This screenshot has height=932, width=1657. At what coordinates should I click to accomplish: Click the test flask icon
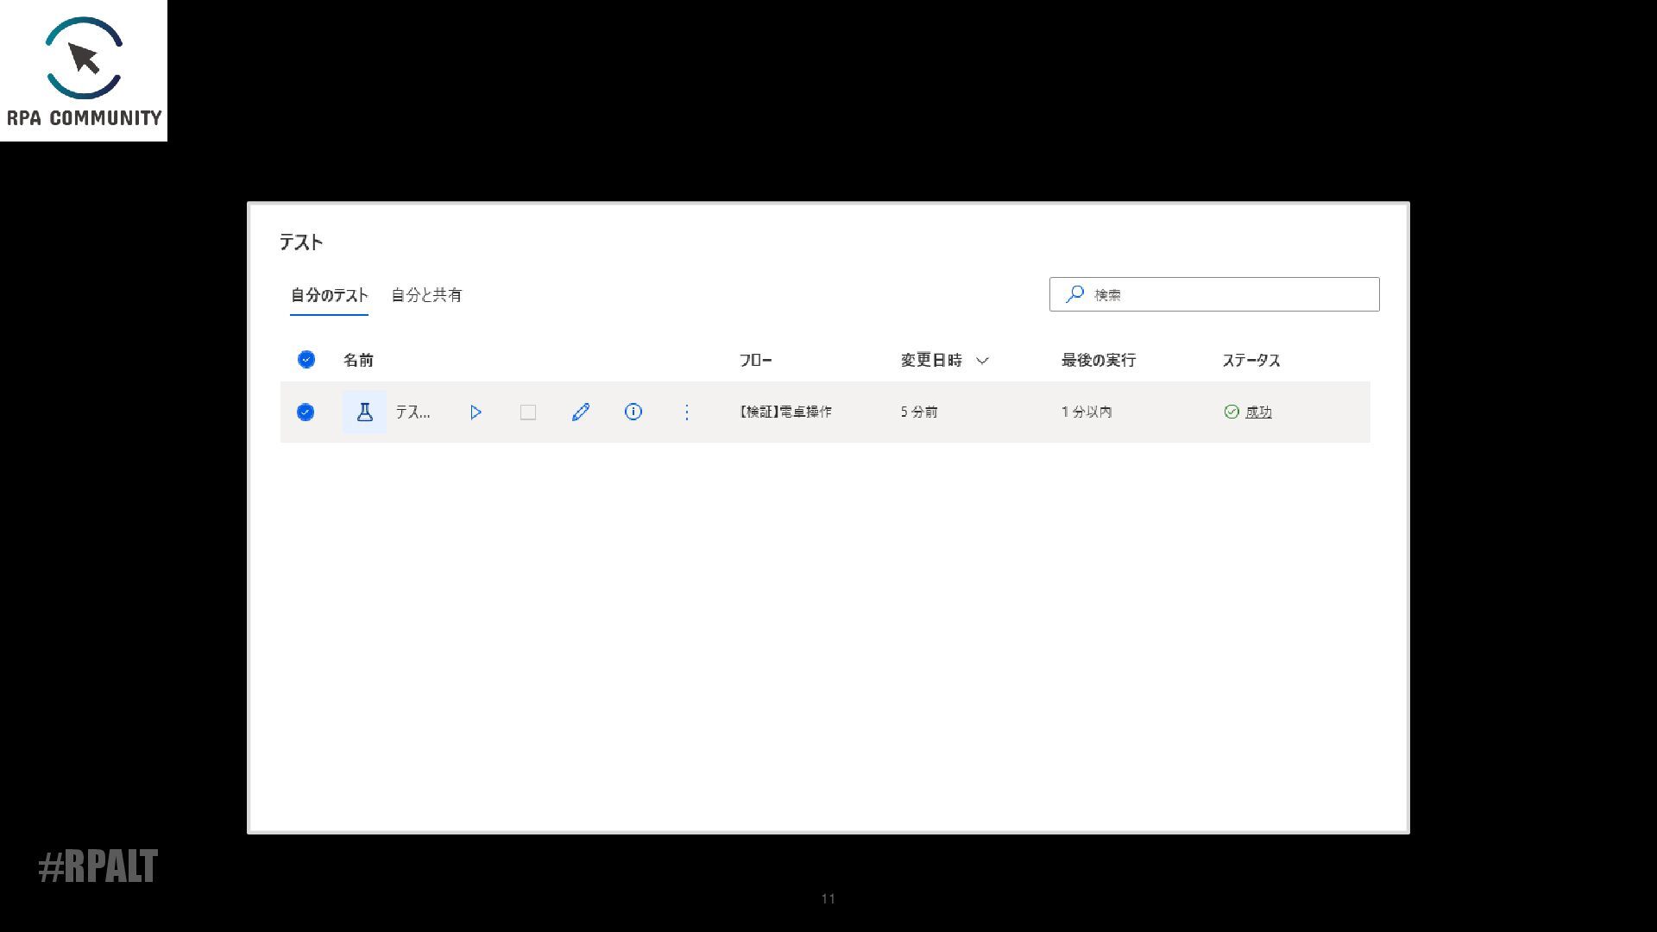pyautogui.click(x=364, y=412)
